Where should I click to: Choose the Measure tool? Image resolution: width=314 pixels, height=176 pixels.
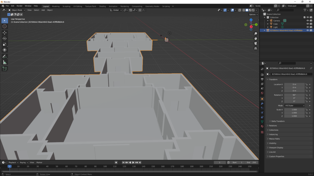[5, 62]
